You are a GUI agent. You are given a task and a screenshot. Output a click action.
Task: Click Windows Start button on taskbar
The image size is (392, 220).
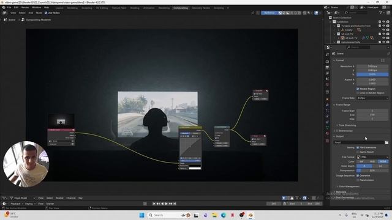coord(141,215)
